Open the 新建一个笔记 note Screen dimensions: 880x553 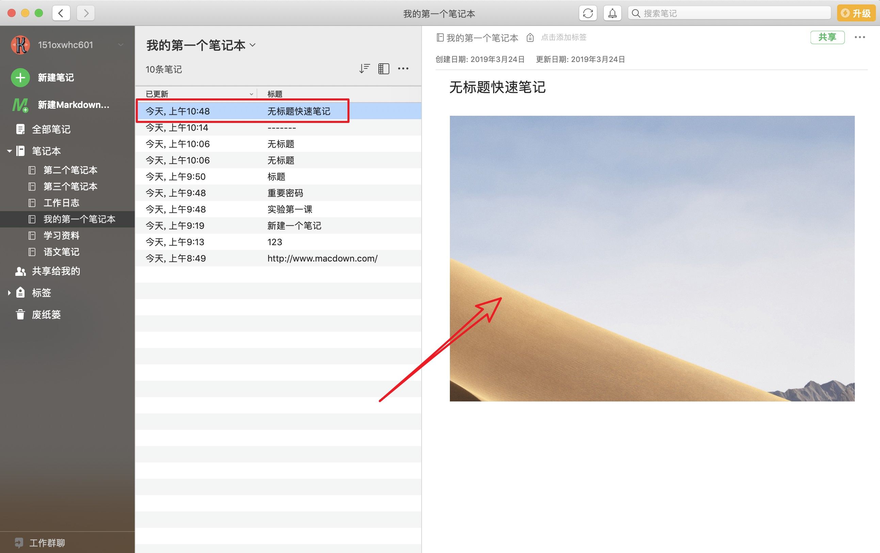(x=278, y=225)
